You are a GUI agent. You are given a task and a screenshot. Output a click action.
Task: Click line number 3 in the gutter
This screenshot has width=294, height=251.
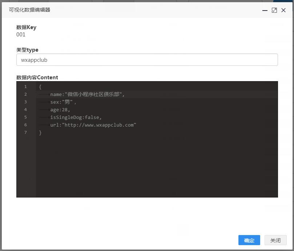pos(25,102)
